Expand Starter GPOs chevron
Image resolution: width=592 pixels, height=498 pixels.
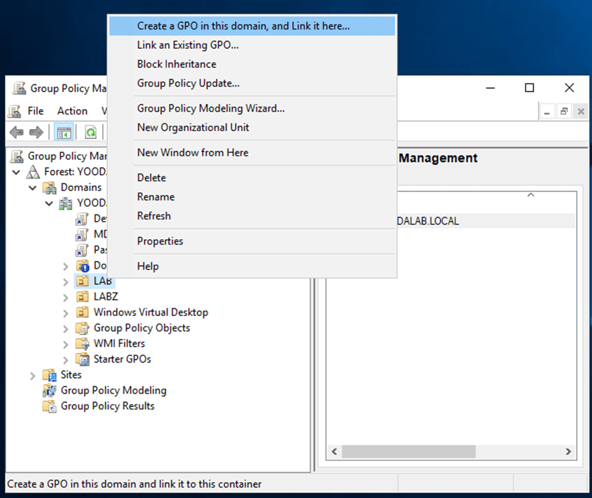tap(65, 360)
